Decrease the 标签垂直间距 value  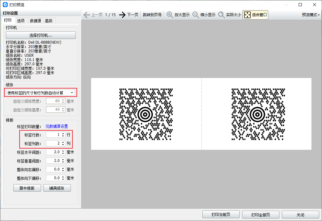coord(63,162)
